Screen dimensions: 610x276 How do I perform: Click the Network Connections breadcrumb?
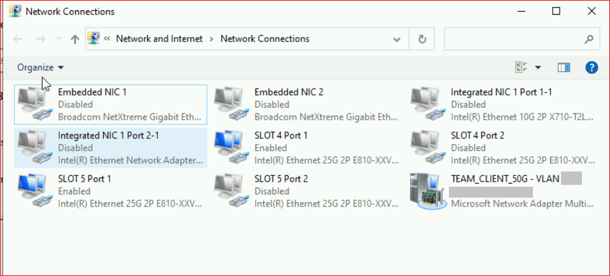point(265,39)
